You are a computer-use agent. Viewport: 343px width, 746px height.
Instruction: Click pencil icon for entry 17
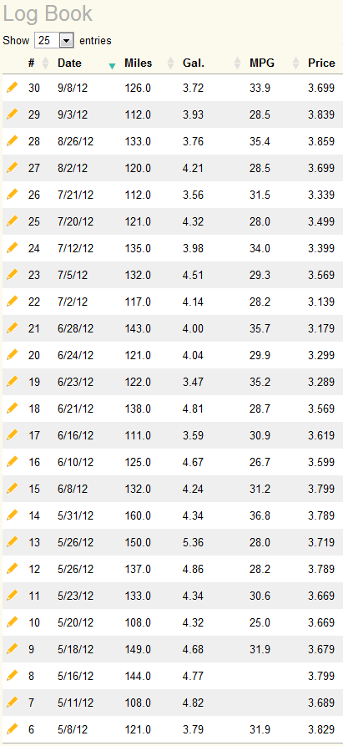point(13,434)
